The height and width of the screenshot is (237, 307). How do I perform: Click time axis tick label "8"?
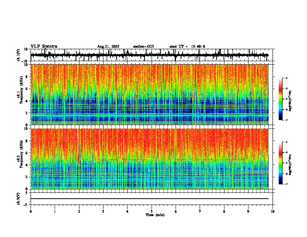click(224, 211)
